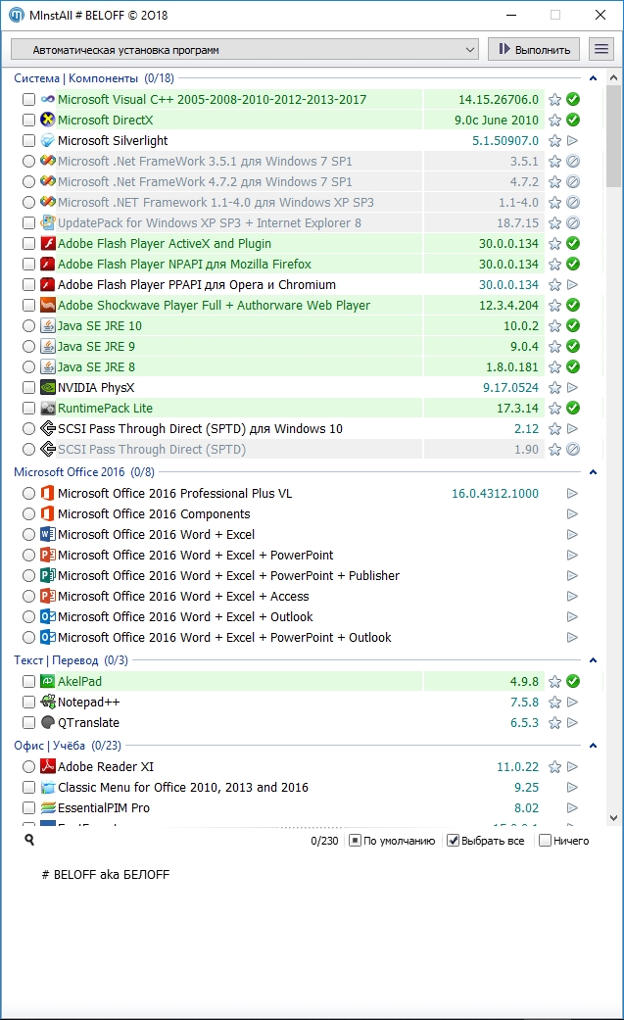The image size is (624, 1020).
Task: Click 'EssentialPIM Pro' row text
Action: tap(104, 808)
